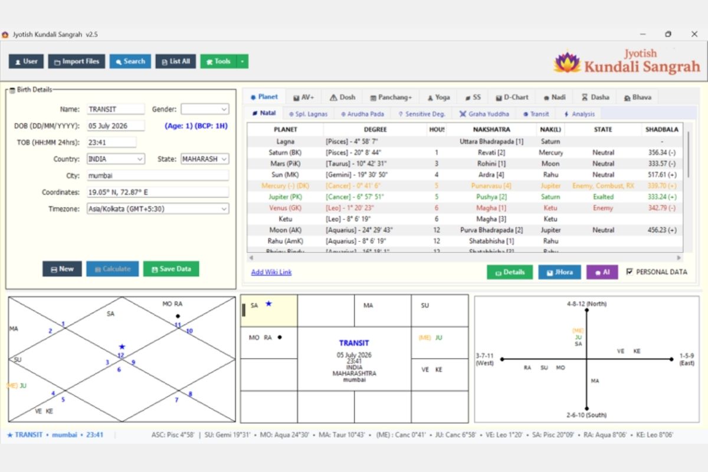Image resolution: width=708 pixels, height=472 pixels.
Task: Click the green Details button
Action: [x=510, y=272]
